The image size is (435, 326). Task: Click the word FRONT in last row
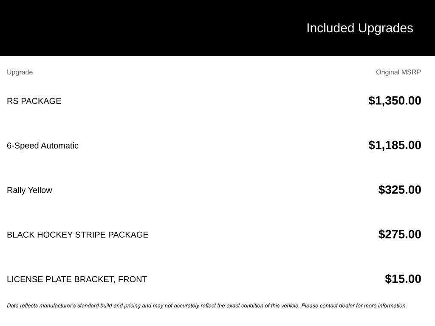coord(133,279)
